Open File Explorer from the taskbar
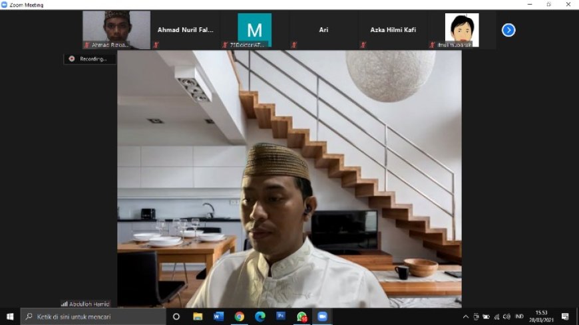The width and height of the screenshot is (579, 325). [x=198, y=316]
